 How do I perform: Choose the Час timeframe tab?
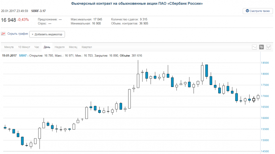[37, 47]
